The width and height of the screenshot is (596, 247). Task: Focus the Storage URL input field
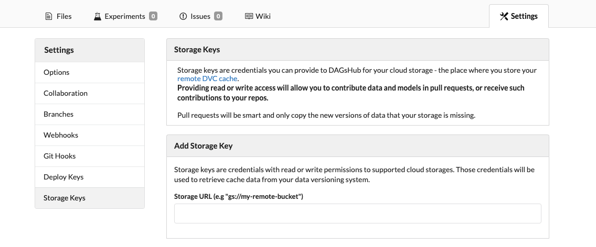point(357,214)
